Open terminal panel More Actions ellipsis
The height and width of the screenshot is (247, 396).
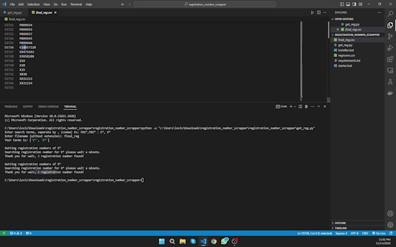[312, 106]
